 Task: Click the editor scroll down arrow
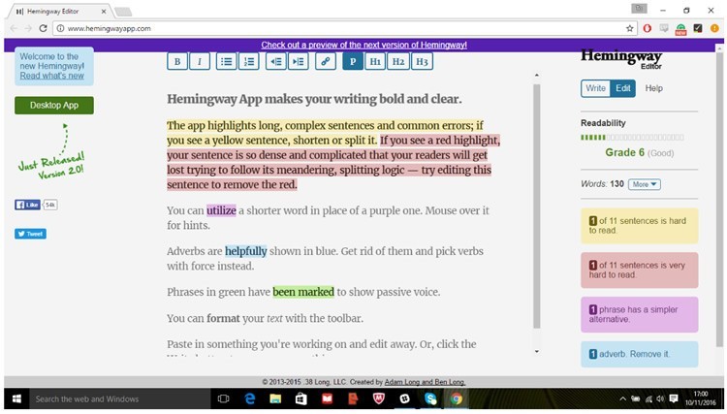[x=537, y=351]
